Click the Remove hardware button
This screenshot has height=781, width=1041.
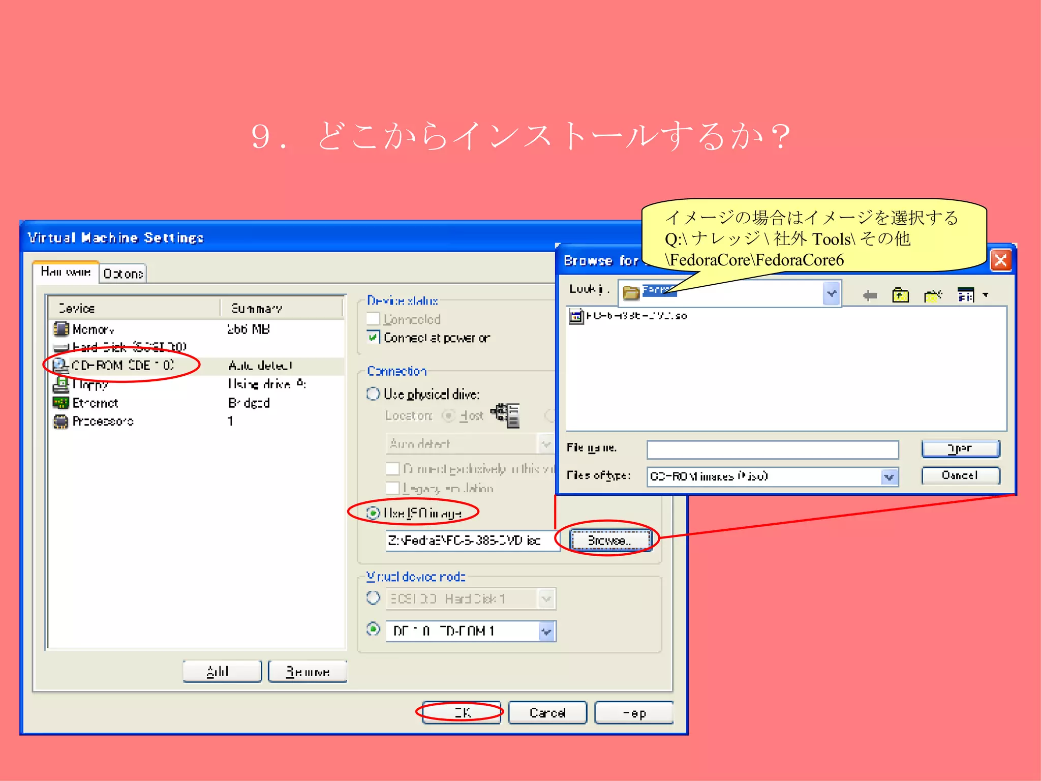click(308, 671)
